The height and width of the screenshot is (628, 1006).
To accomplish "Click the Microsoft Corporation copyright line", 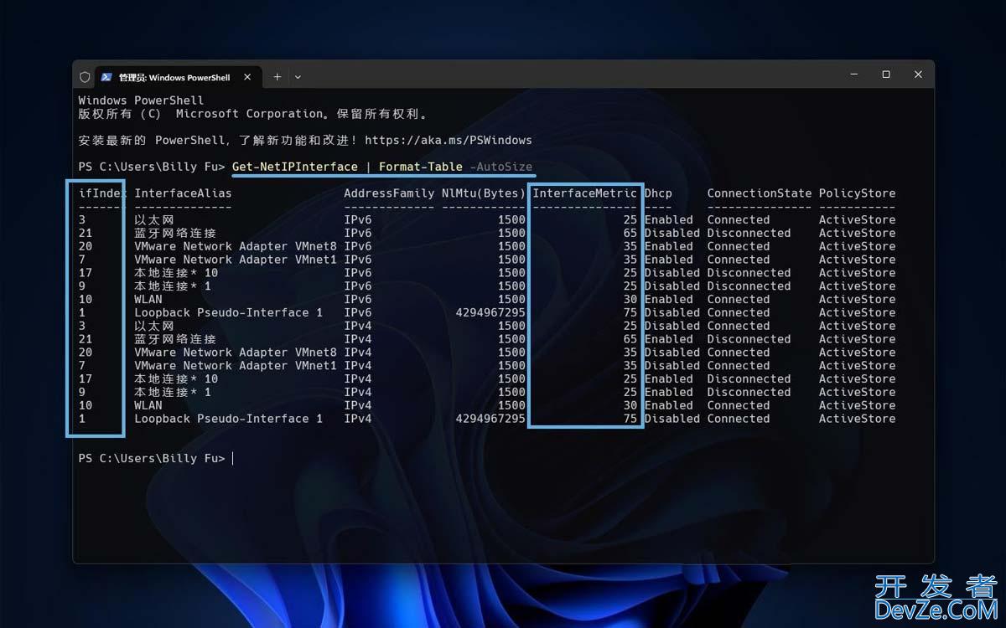I will (252, 114).
